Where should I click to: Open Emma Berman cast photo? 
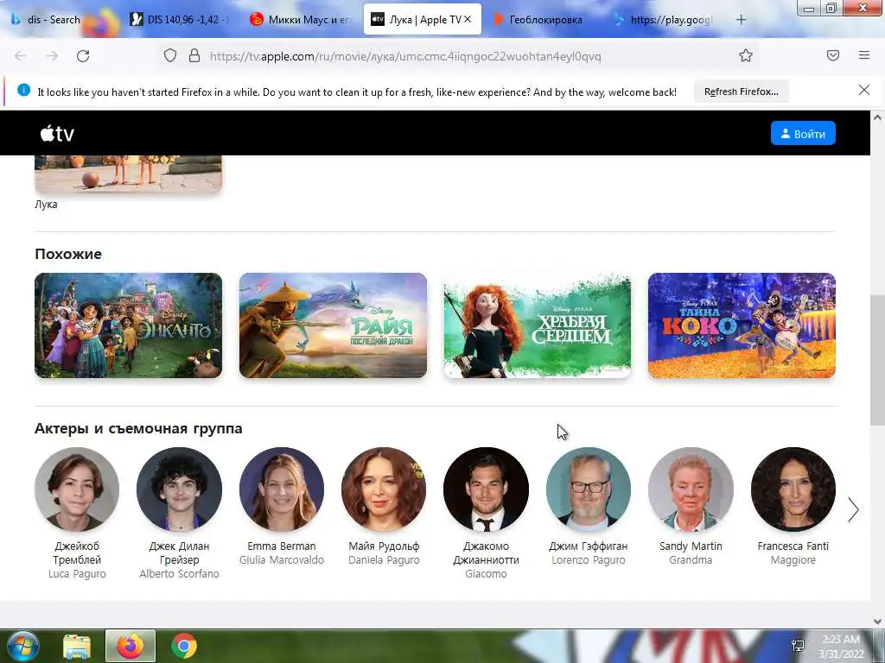pos(282,489)
